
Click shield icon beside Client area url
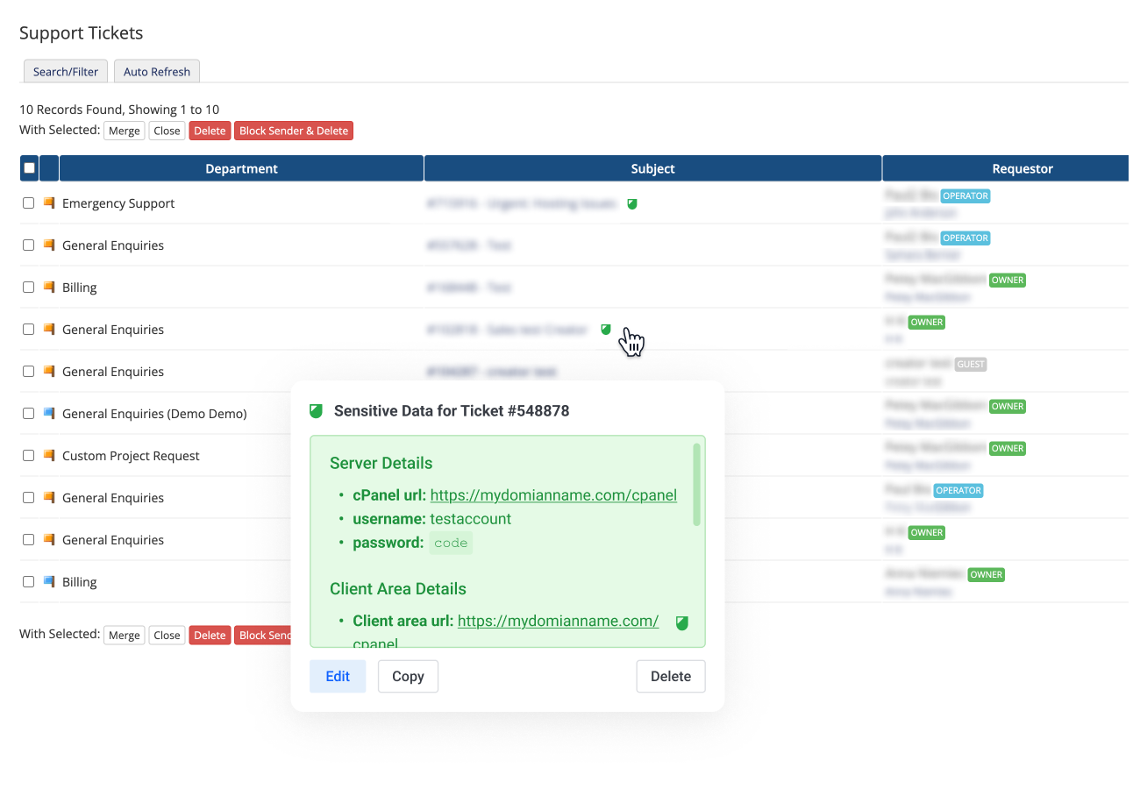682,622
